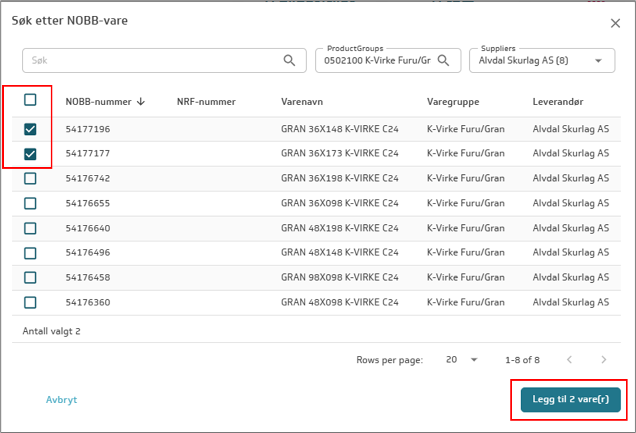The width and height of the screenshot is (636, 433).
Task: Tick the checkbox for item 54176360
Action: (x=30, y=303)
